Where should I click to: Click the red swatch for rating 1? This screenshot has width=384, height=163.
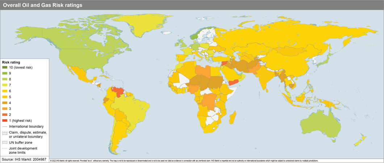click(5, 121)
